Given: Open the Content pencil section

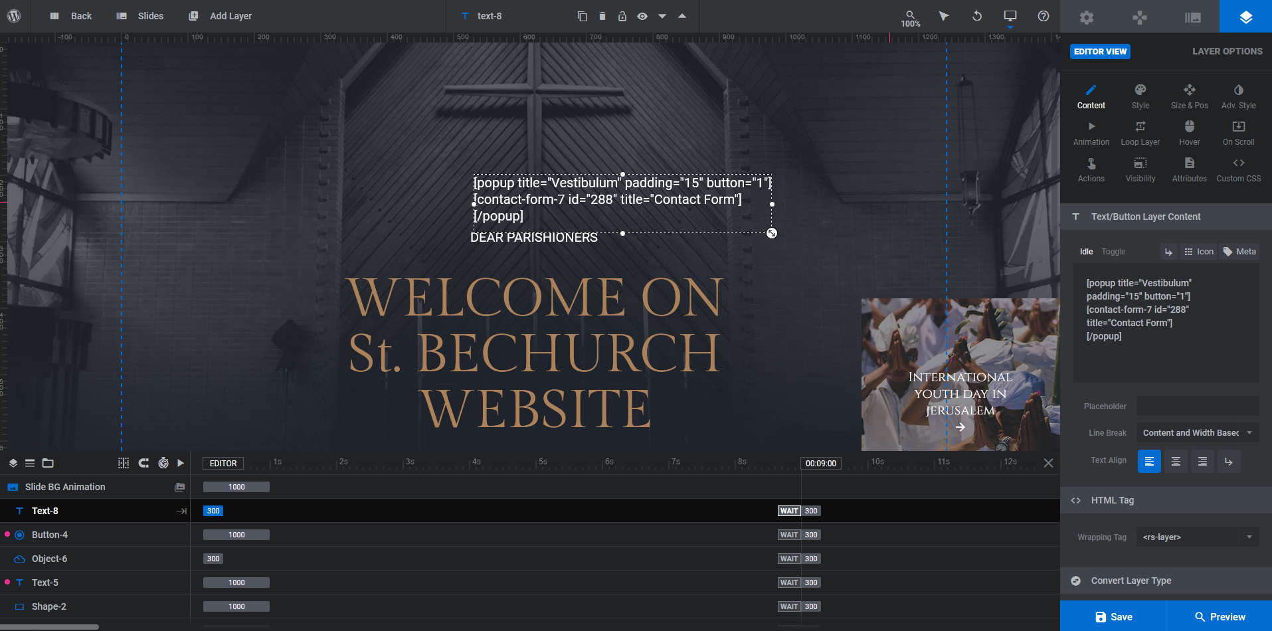Looking at the screenshot, I should click(x=1091, y=96).
